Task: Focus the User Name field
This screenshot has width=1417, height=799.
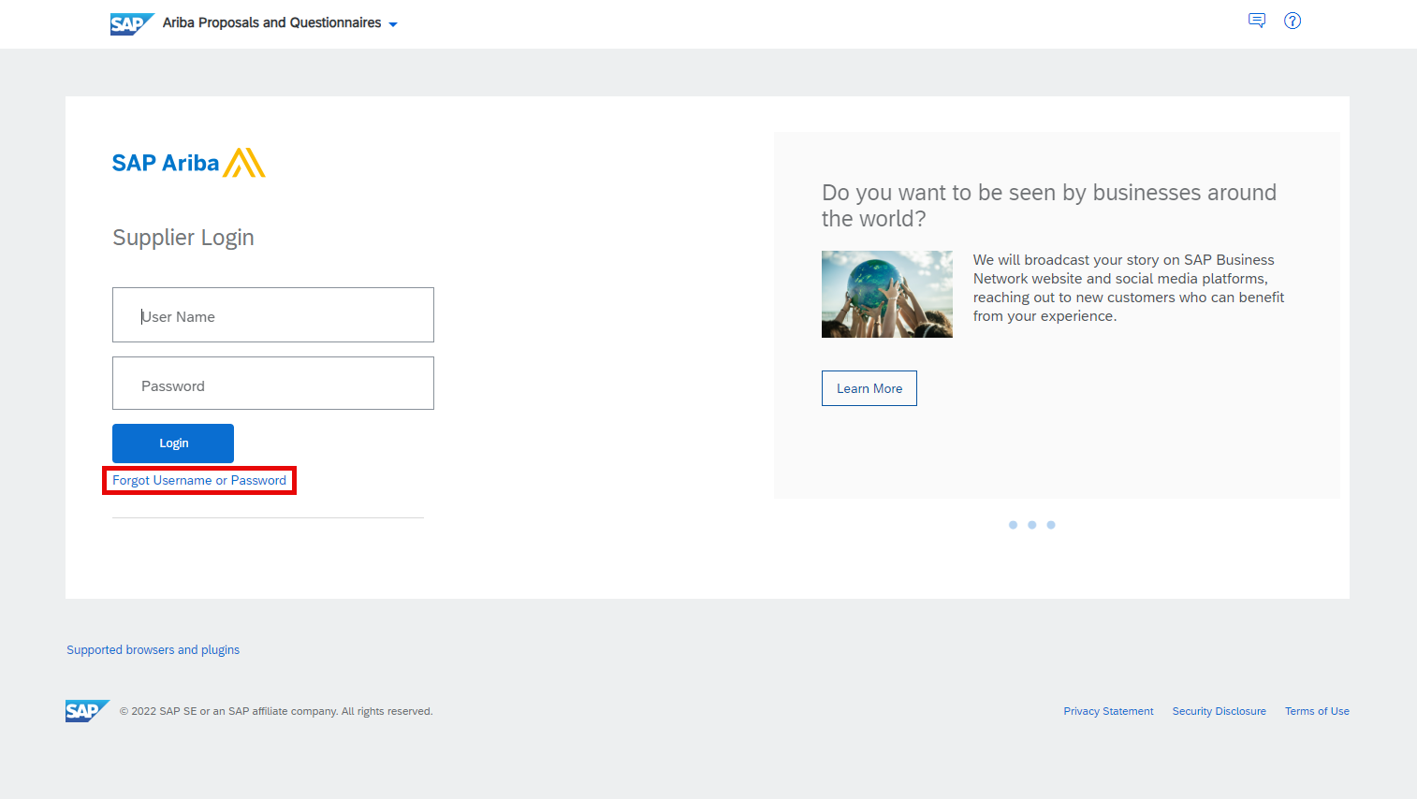Action: click(x=273, y=315)
